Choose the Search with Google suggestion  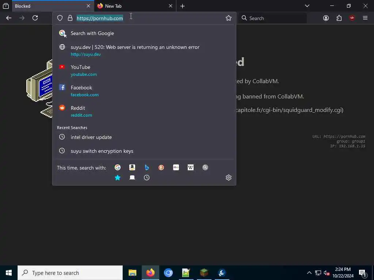pyautogui.click(x=144, y=33)
